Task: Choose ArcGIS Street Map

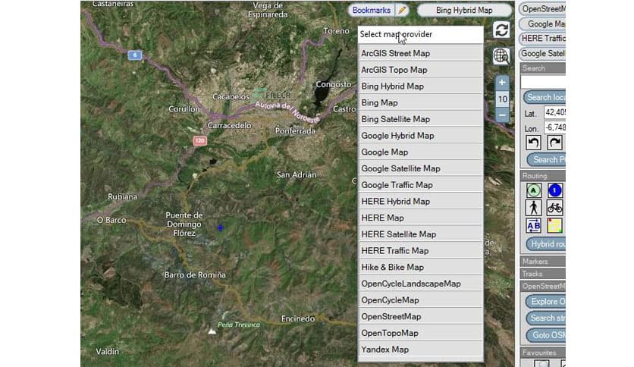Action: point(420,53)
